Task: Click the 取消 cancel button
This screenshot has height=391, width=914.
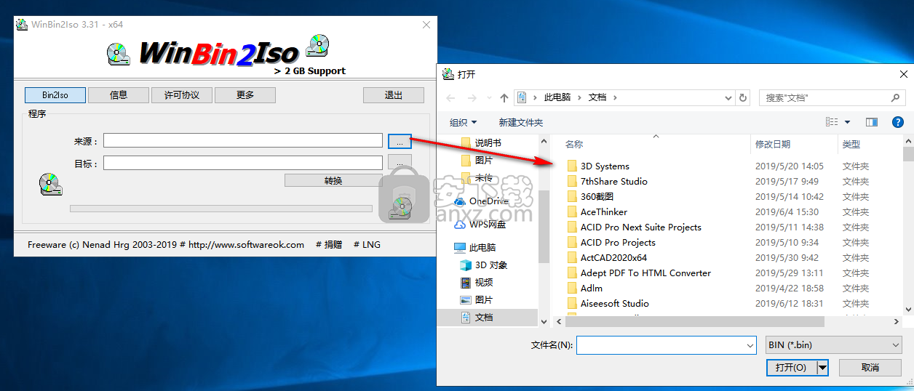Action: (870, 368)
